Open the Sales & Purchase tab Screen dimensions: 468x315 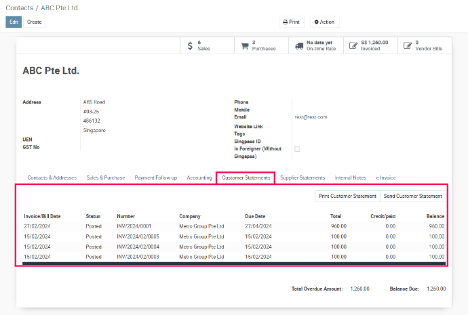click(106, 177)
